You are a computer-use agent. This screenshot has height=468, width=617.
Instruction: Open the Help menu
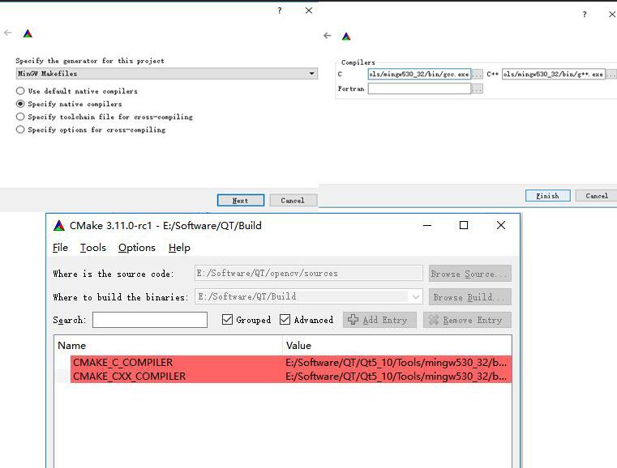click(x=179, y=248)
